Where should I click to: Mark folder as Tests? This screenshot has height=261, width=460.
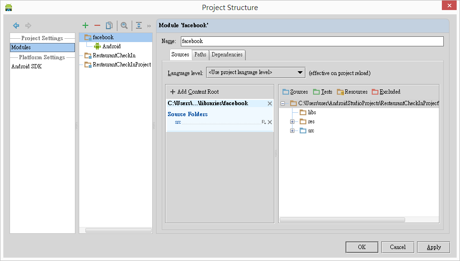323,92
